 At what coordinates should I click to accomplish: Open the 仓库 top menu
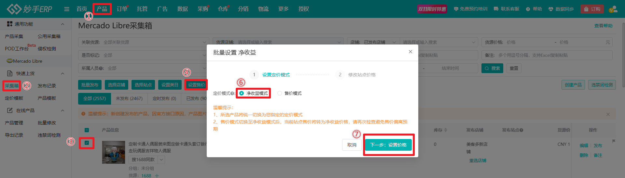pos(223,9)
